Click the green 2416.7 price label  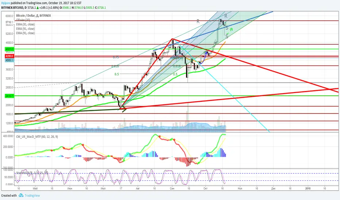[9, 96]
